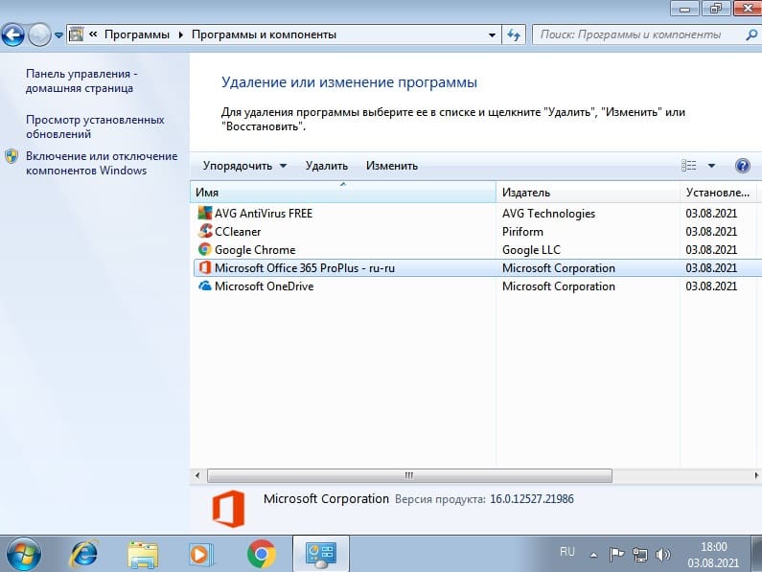This screenshot has height=572, width=762.
Task: Sort by the Имя column header
Action: point(343,193)
